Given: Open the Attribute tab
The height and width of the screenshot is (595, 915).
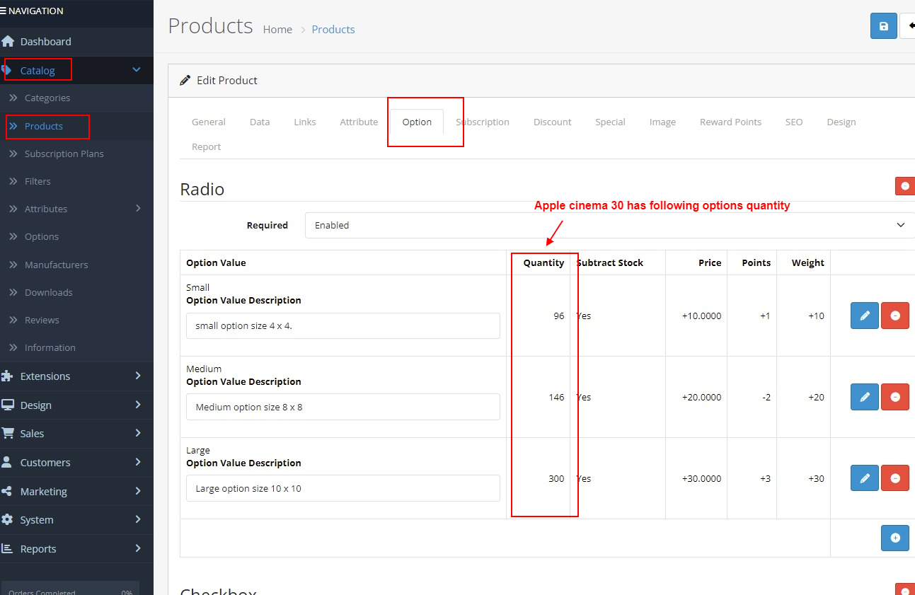Looking at the screenshot, I should click(359, 122).
